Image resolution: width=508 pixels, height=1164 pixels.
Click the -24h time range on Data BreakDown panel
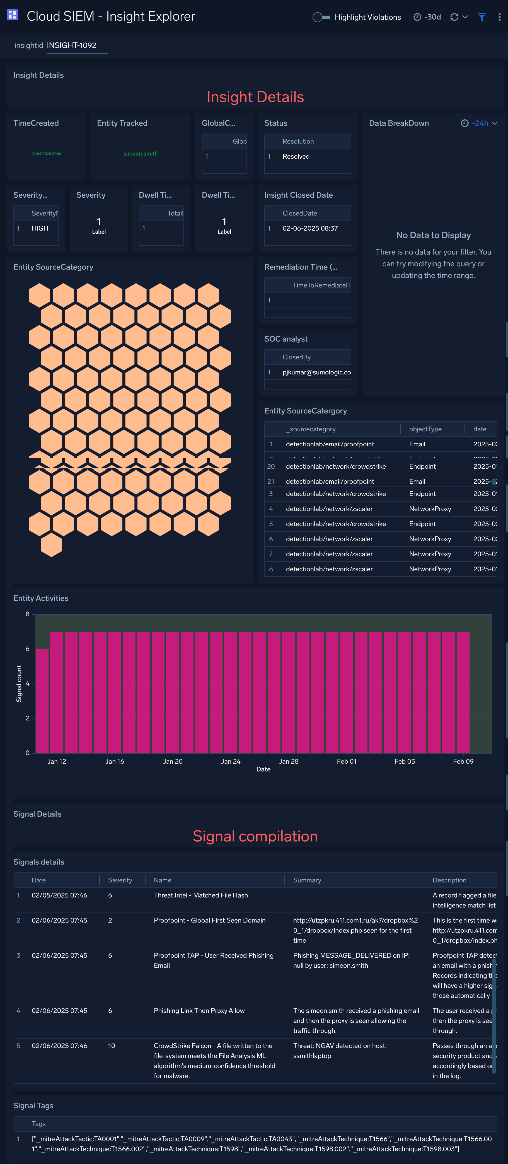480,123
